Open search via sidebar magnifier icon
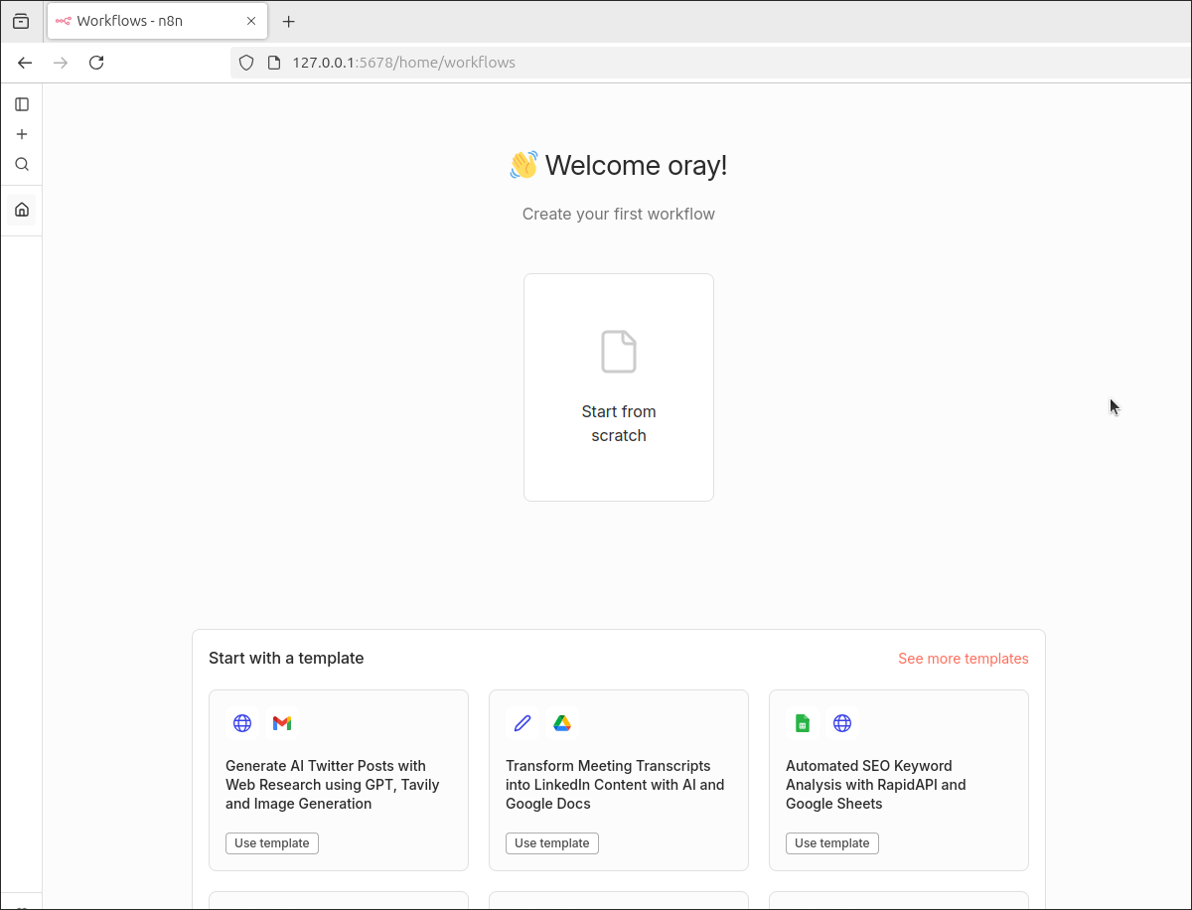 [22, 165]
